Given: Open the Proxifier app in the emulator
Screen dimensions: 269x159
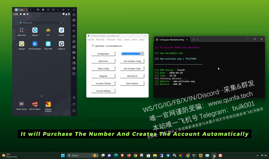Looking at the screenshot, I should coord(61,30).
